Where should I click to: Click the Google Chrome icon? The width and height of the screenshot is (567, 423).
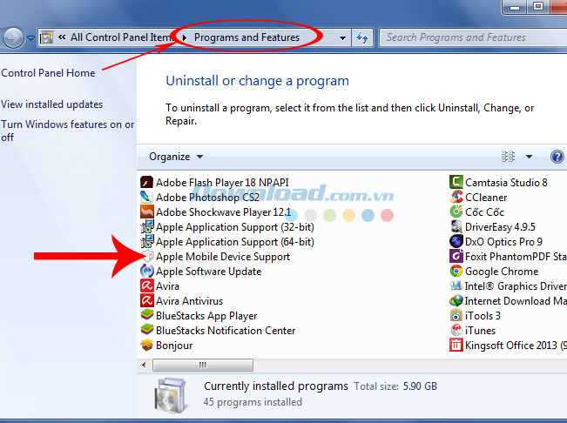[456, 271]
